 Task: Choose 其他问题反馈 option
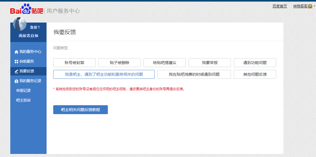point(255,74)
